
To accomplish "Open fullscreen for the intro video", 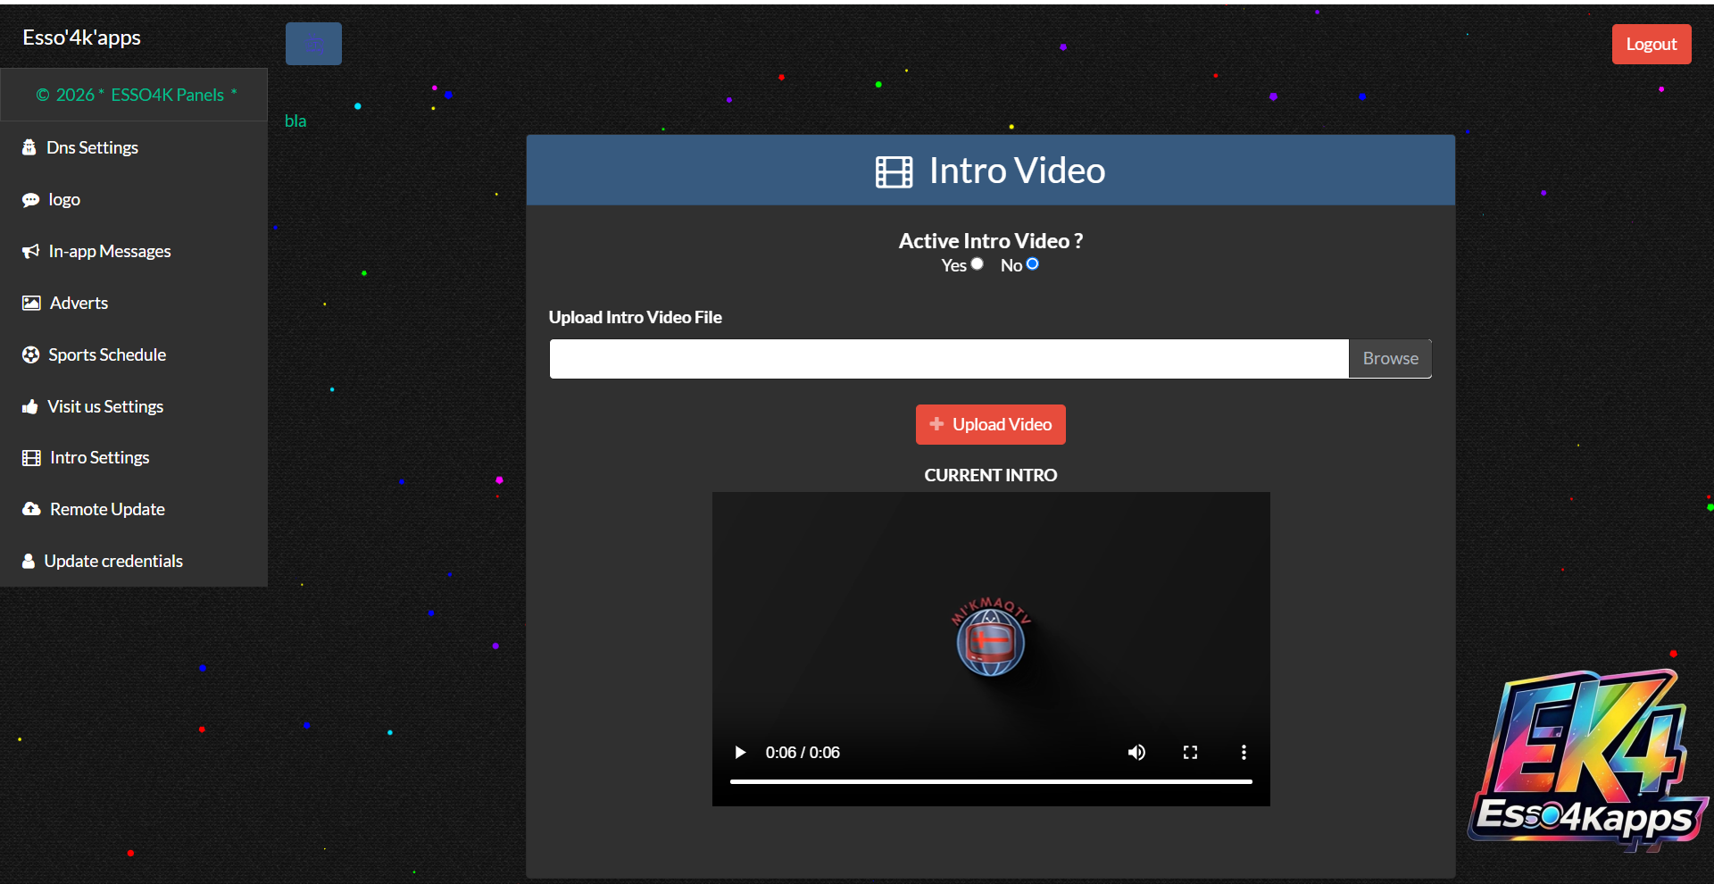I will tap(1190, 753).
